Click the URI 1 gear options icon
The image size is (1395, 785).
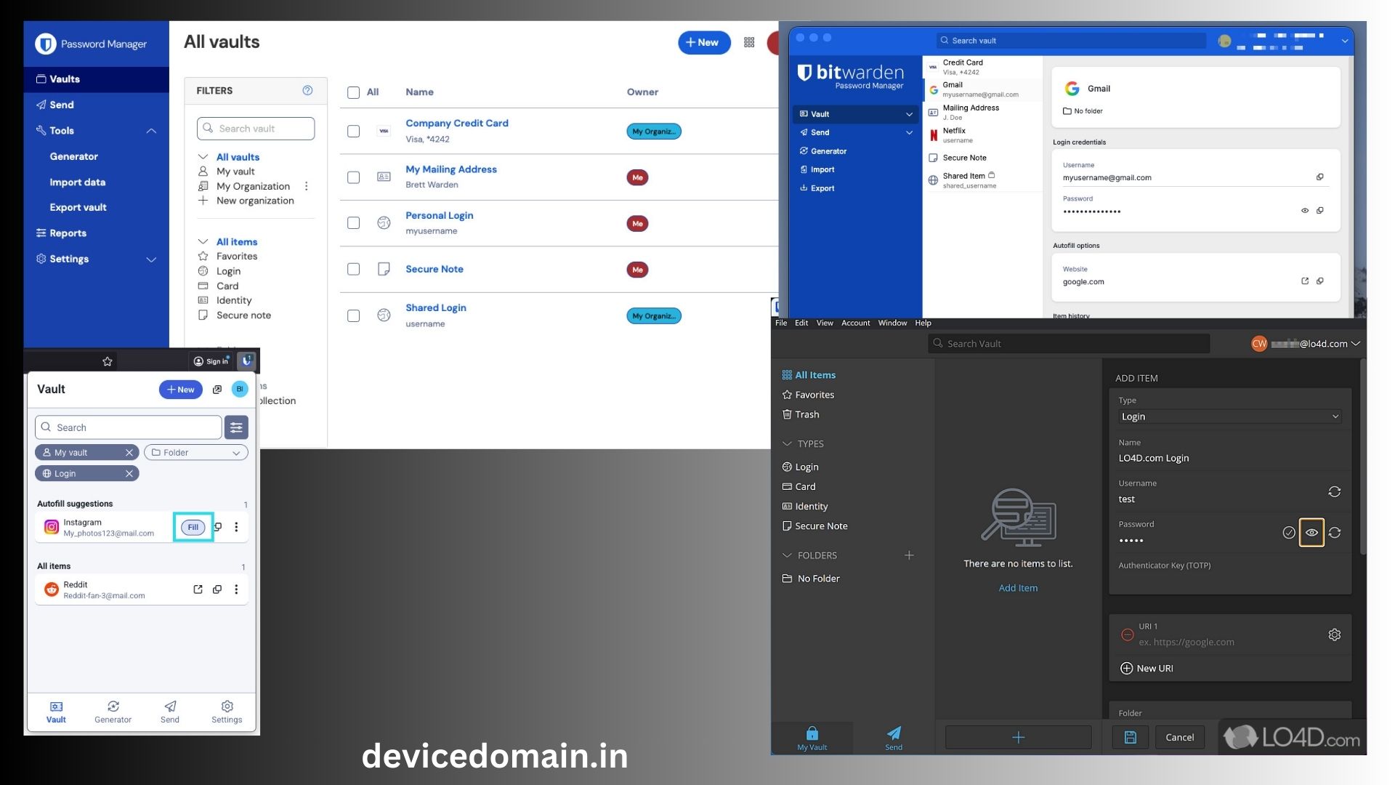(x=1335, y=635)
